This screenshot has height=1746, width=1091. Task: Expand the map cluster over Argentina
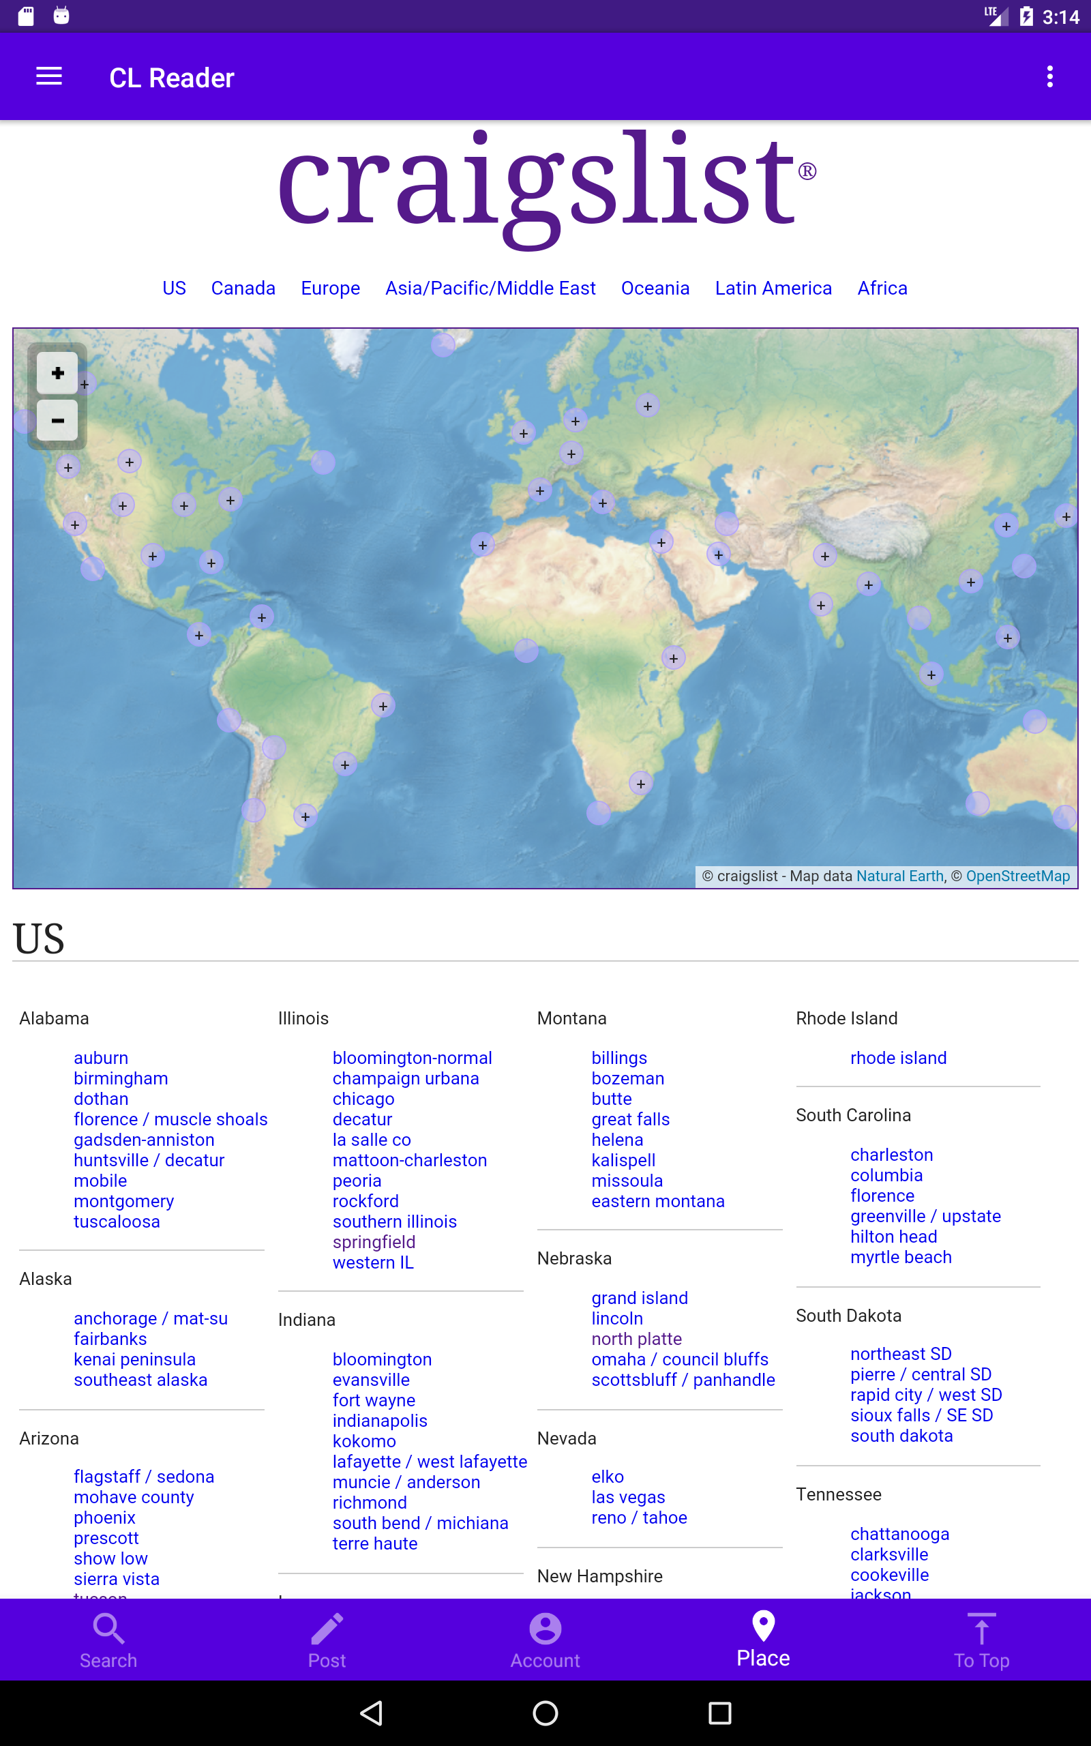point(305,816)
